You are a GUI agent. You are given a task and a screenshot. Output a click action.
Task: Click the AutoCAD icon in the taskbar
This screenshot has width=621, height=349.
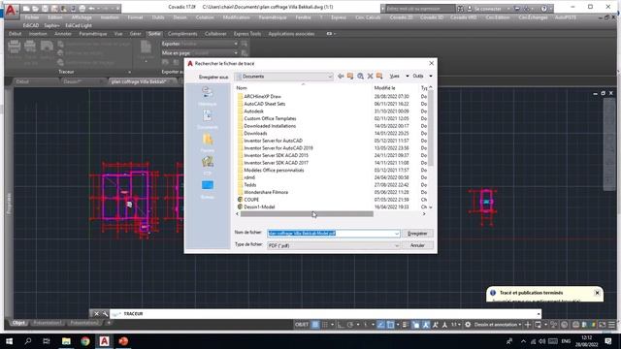104,341
